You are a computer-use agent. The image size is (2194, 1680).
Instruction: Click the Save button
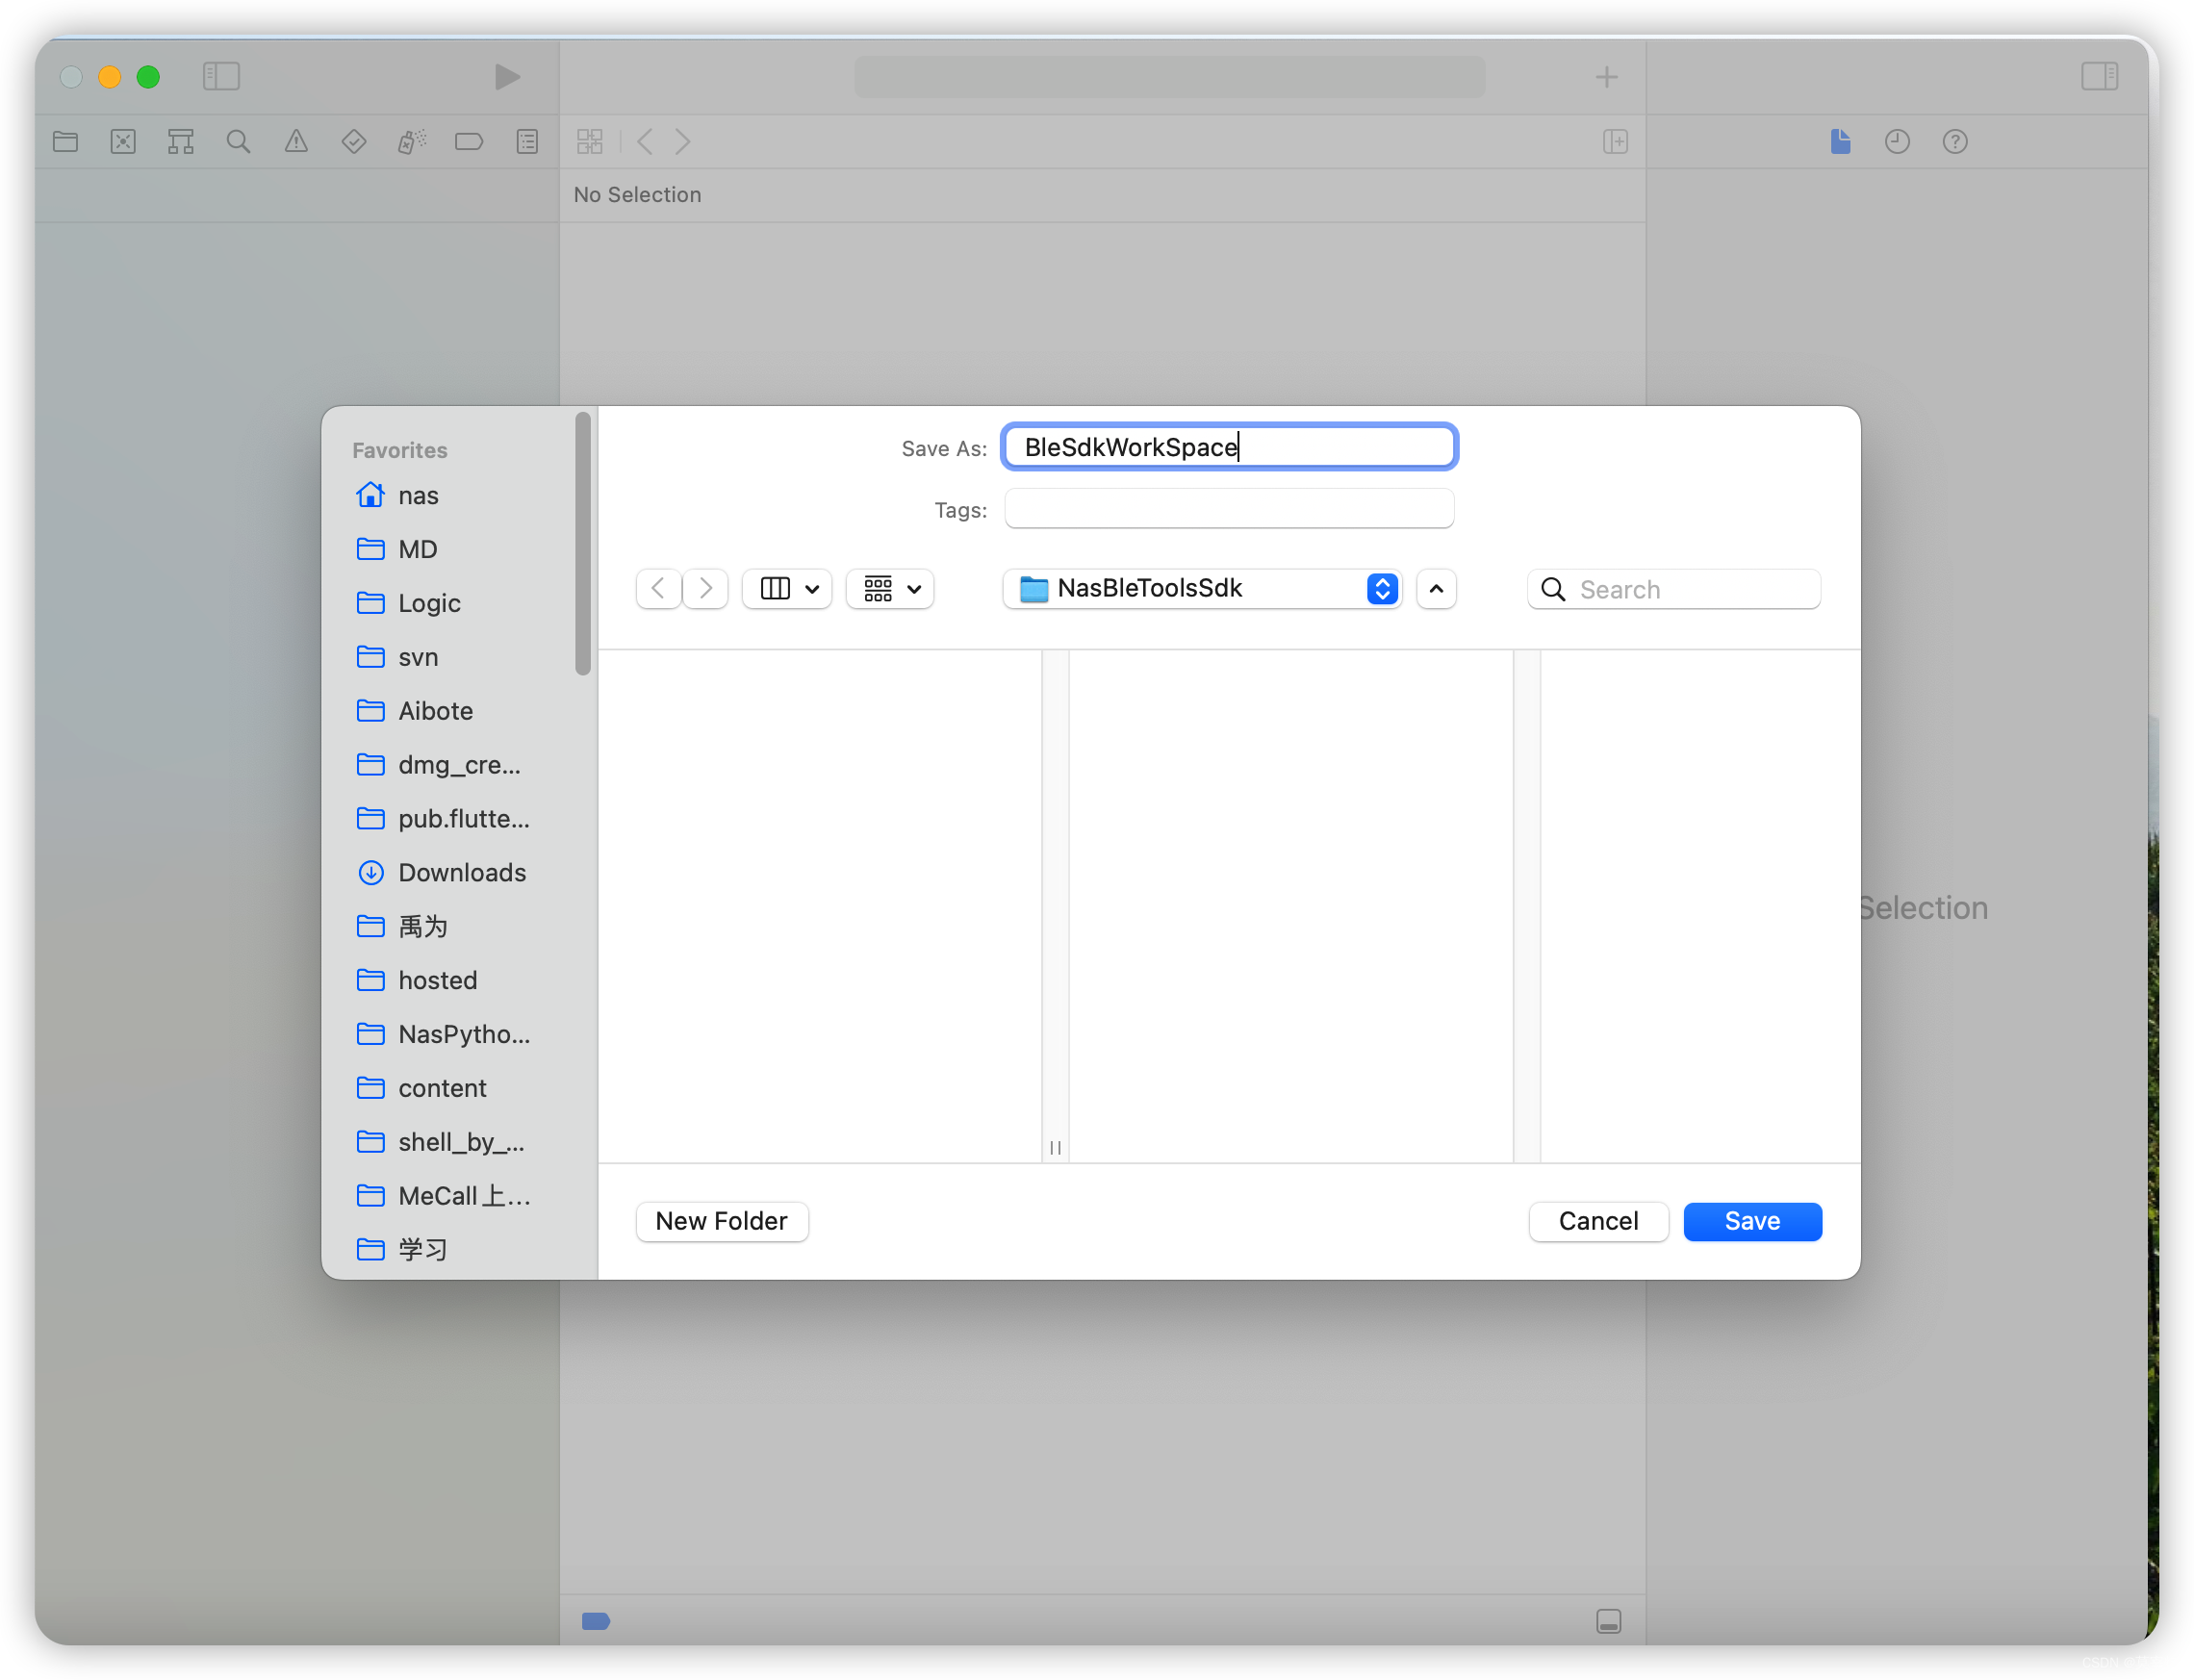(1752, 1221)
